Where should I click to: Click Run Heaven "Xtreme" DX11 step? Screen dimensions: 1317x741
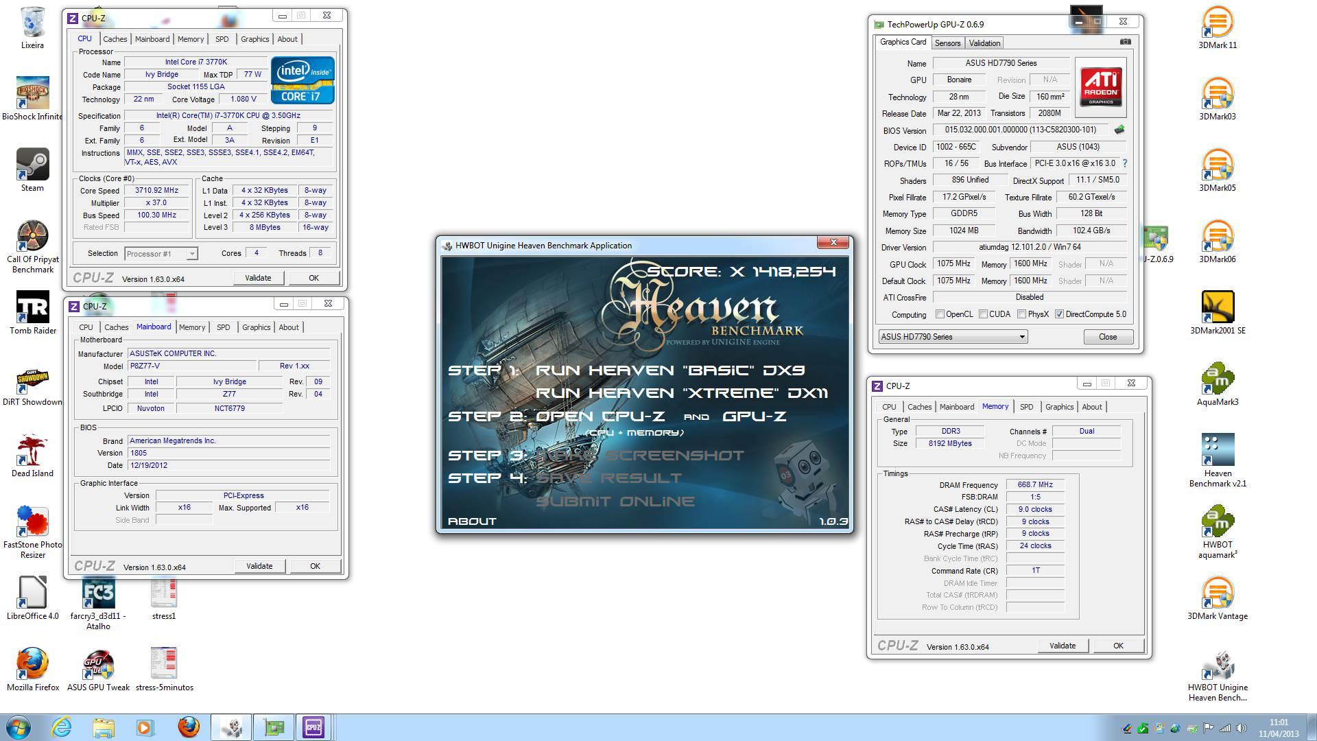coord(682,393)
